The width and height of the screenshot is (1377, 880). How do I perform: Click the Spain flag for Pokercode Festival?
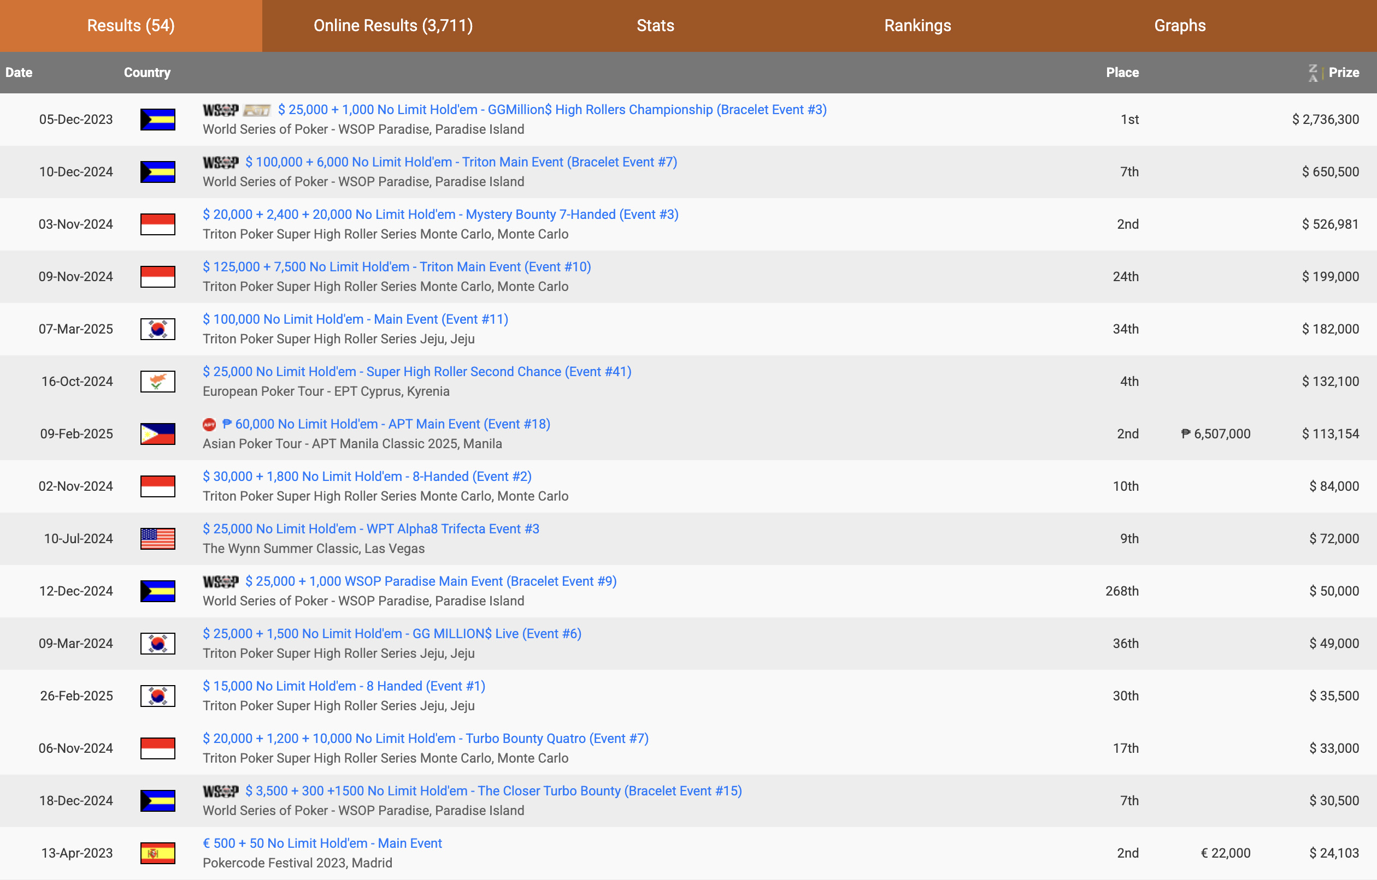click(158, 853)
